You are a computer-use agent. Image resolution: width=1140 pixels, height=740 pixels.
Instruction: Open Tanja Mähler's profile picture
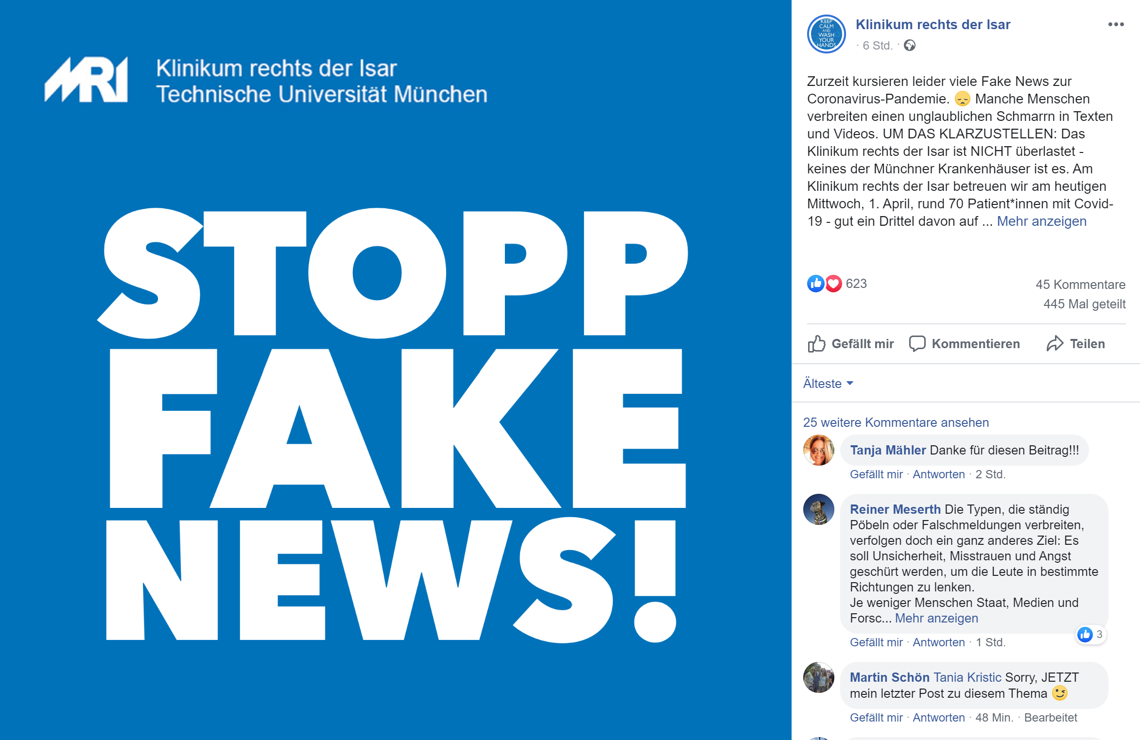coord(819,450)
